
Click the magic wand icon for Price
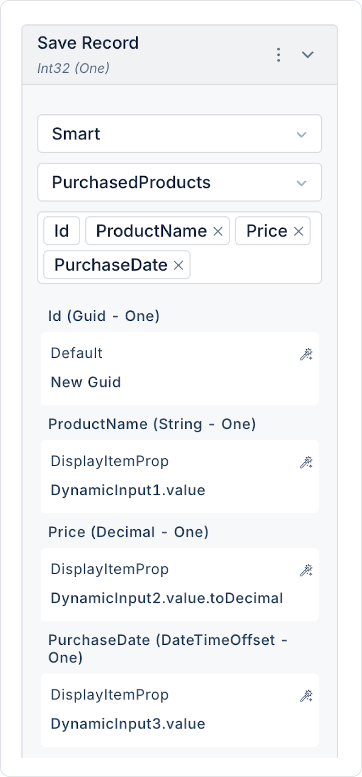coord(306,570)
